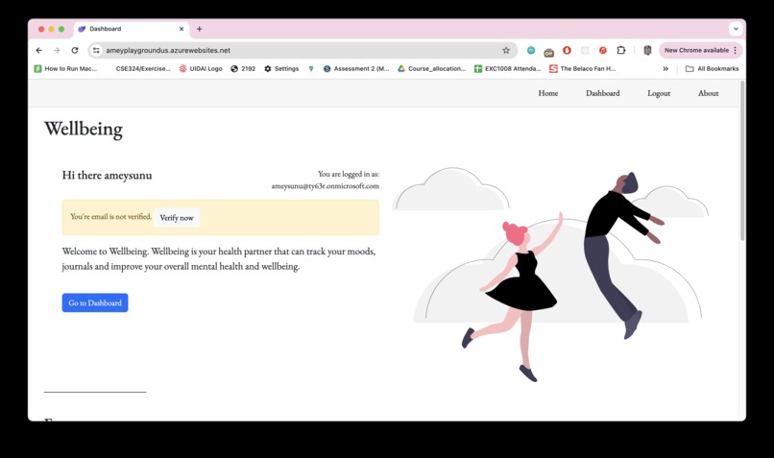
Task: Open the All Bookmarks folder
Action: (x=713, y=68)
